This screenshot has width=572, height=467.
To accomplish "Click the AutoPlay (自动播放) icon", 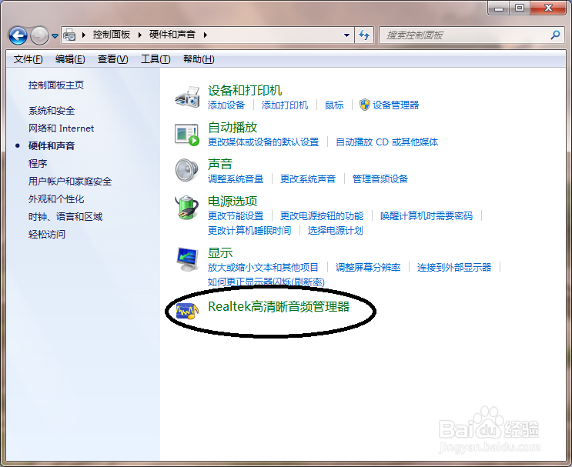I will tap(187, 135).
